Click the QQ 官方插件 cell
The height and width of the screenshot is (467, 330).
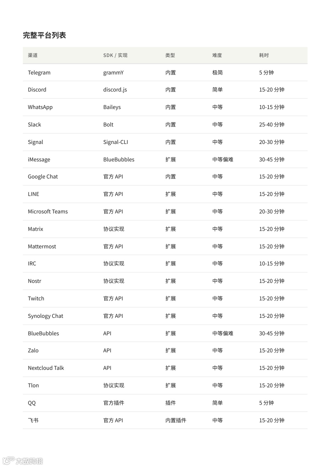pyautogui.click(x=114, y=403)
